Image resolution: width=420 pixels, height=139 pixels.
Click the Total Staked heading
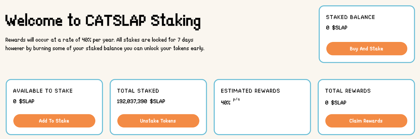pyautogui.click(x=138, y=91)
